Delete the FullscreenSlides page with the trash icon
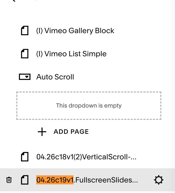The width and height of the screenshot is (175, 193). point(9,180)
